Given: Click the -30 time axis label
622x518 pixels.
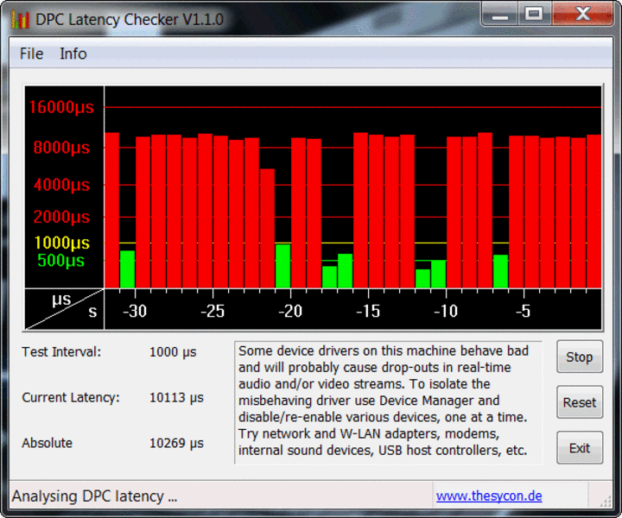Looking at the screenshot, I should (x=135, y=311).
